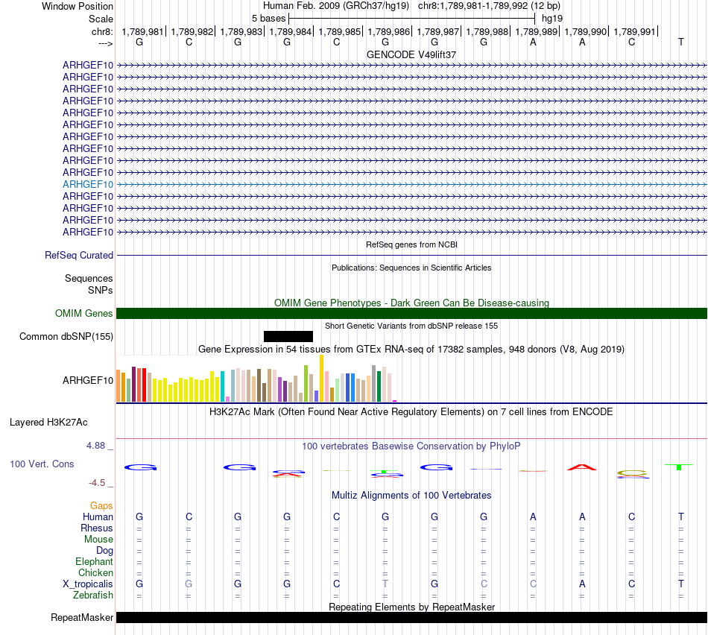Click 'Publications: Sequences in Scientific Articles' title
708x635 pixels.
click(x=411, y=268)
